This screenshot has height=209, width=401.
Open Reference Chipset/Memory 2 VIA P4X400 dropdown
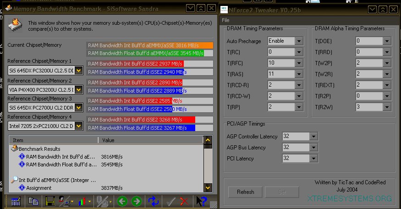pyautogui.click(x=79, y=89)
